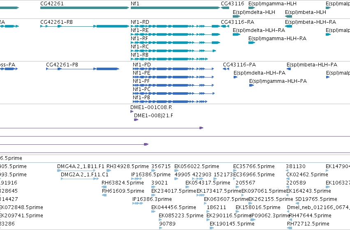Select the Nf1-PD protein feature

[x=174, y=69]
